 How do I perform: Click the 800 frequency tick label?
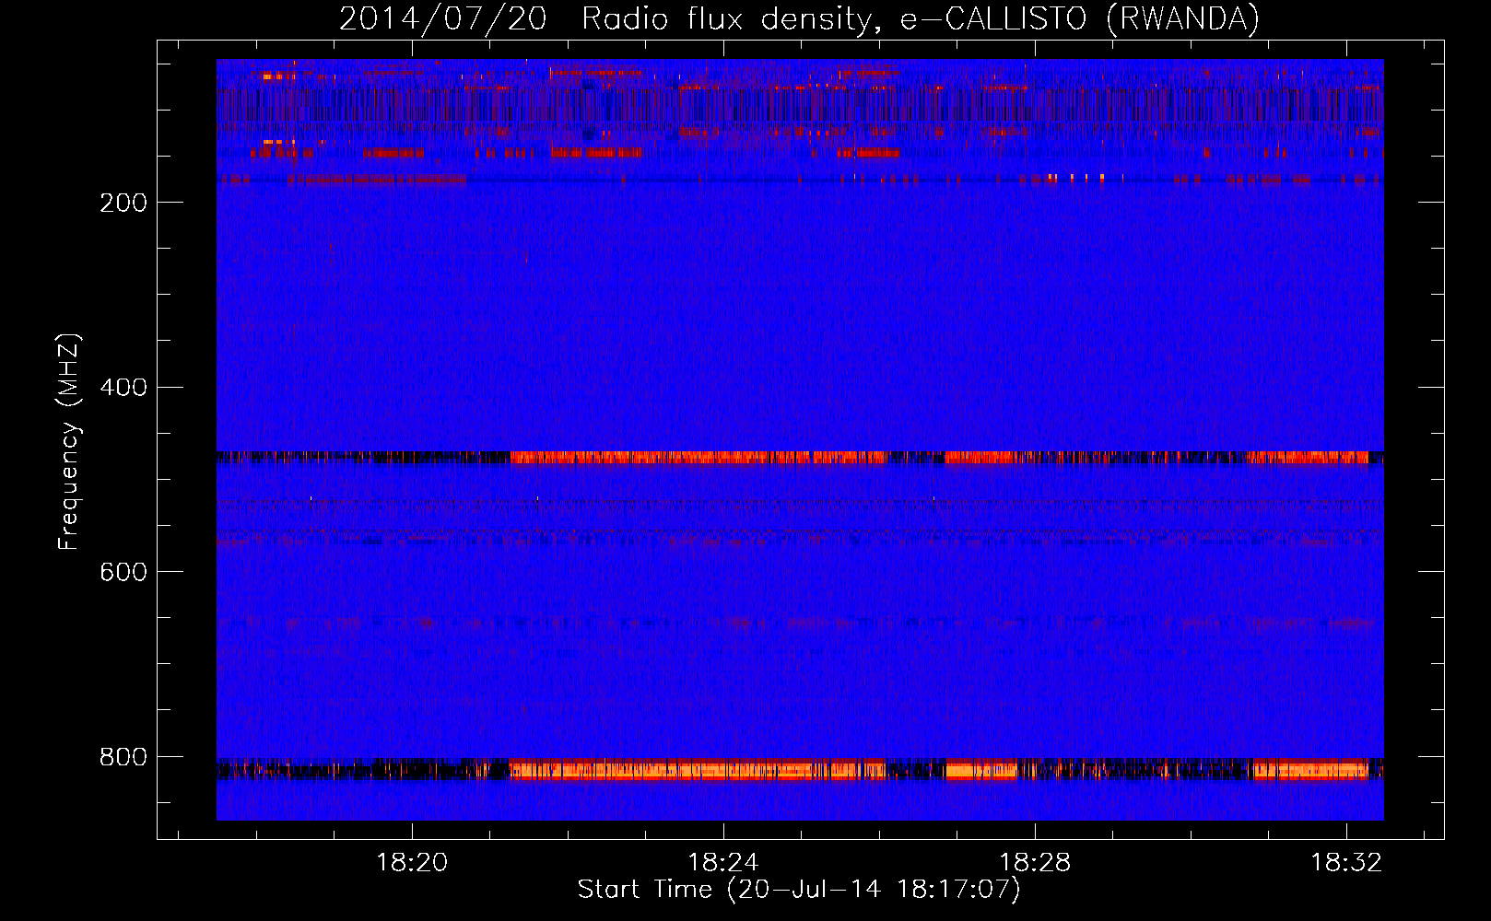click(123, 757)
